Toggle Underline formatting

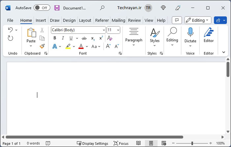click(x=71, y=38)
